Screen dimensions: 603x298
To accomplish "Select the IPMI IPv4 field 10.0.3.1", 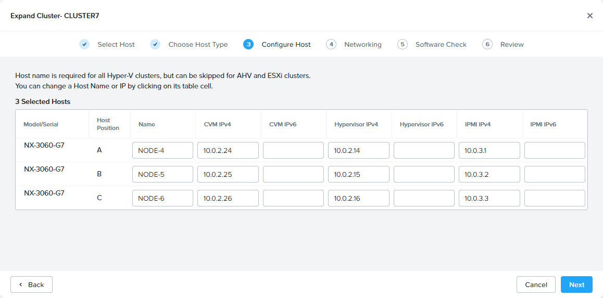I will pyautogui.click(x=489, y=150).
